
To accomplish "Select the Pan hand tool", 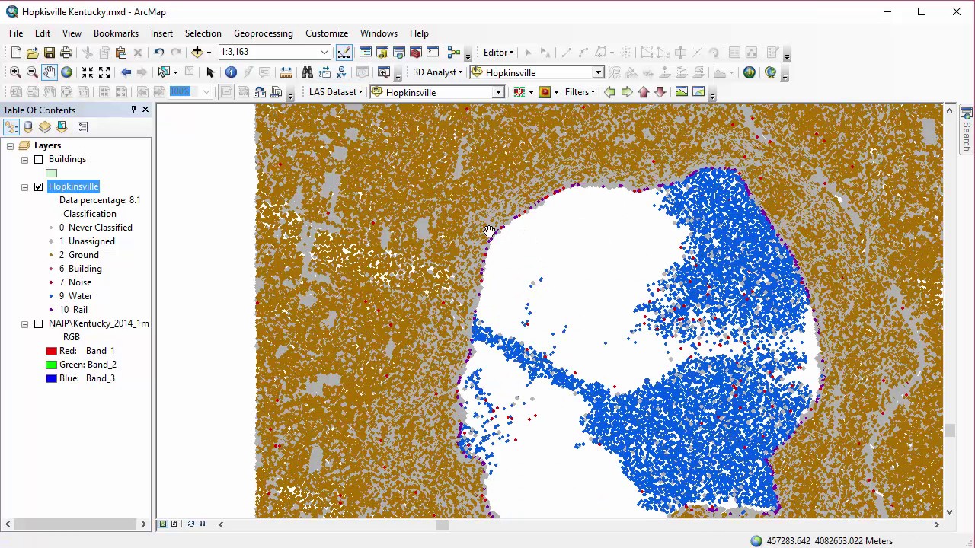I will tap(50, 72).
